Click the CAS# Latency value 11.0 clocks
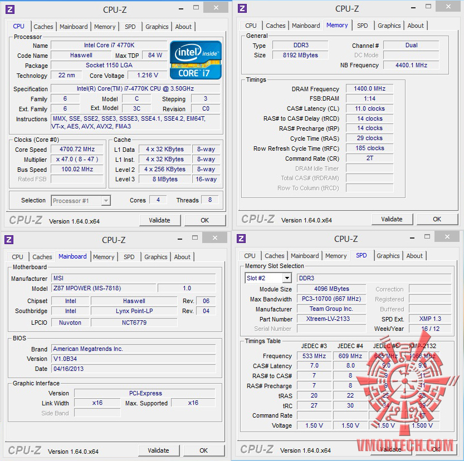This screenshot has width=464, height=461. (x=370, y=108)
